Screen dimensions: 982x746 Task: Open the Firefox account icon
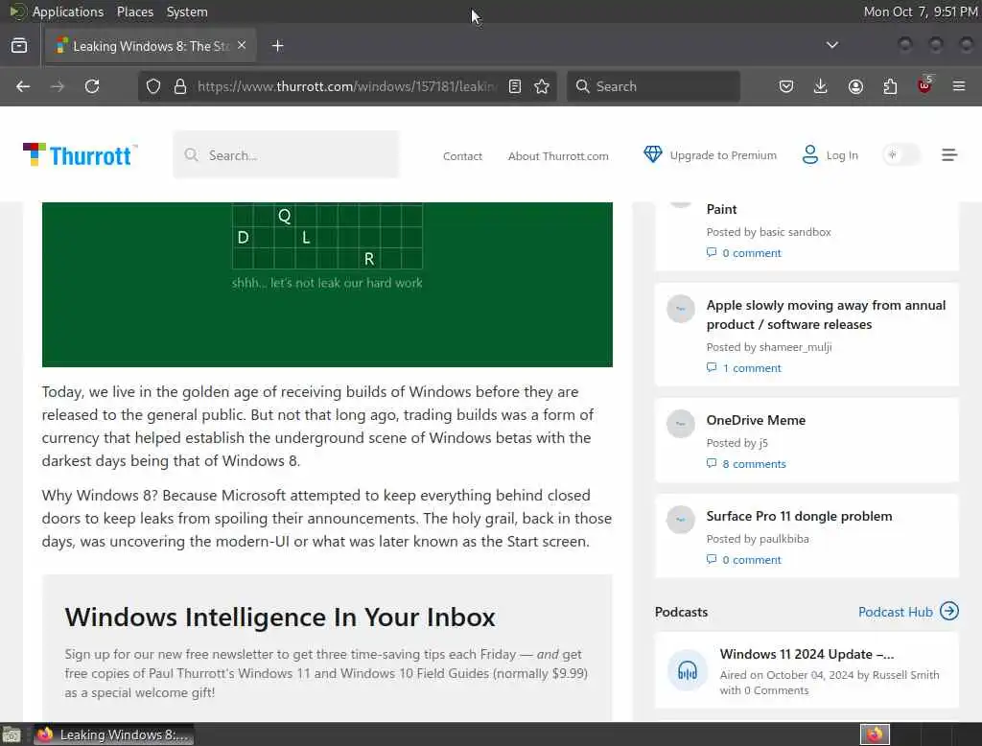pos(855,86)
